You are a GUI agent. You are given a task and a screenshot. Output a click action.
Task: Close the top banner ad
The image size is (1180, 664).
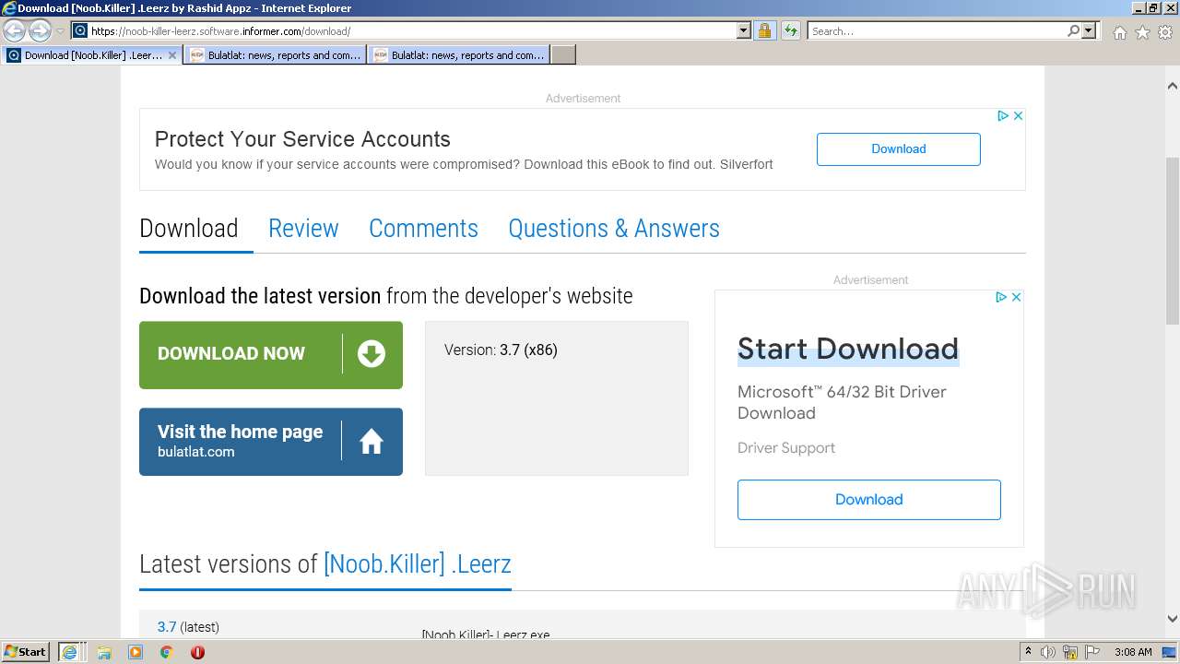(x=1018, y=116)
